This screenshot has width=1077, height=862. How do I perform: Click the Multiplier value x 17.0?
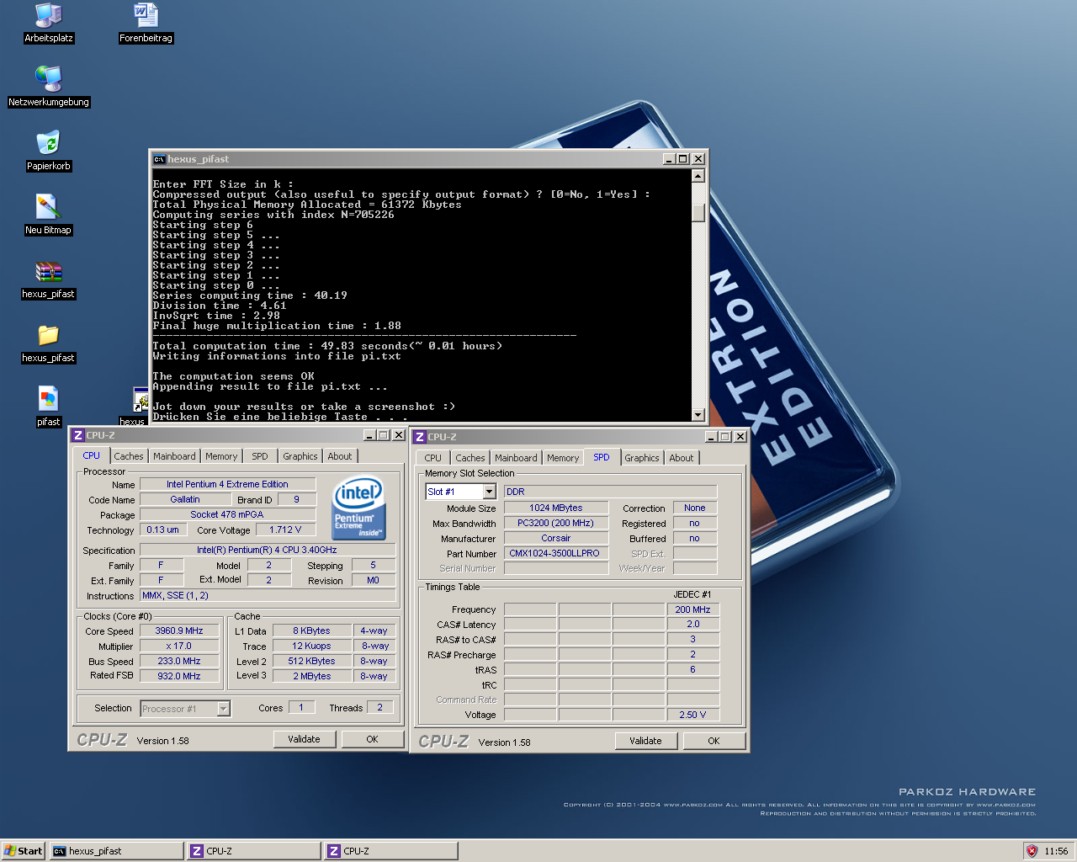tap(179, 646)
